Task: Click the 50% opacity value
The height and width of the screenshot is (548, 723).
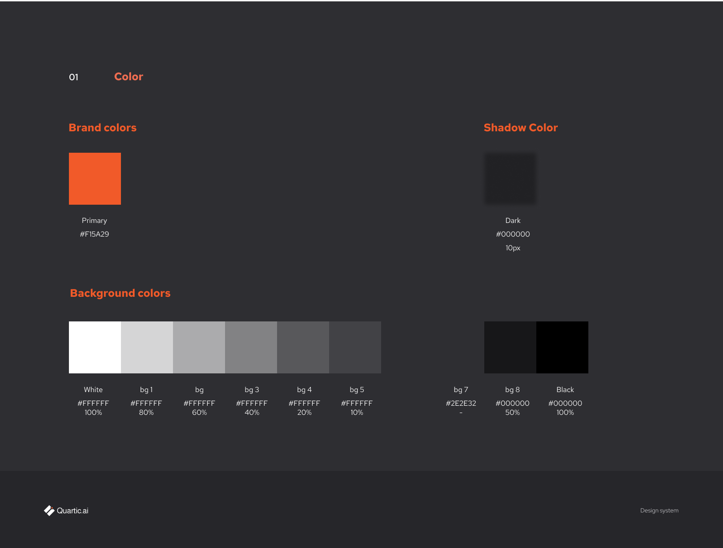Action: [x=513, y=413]
